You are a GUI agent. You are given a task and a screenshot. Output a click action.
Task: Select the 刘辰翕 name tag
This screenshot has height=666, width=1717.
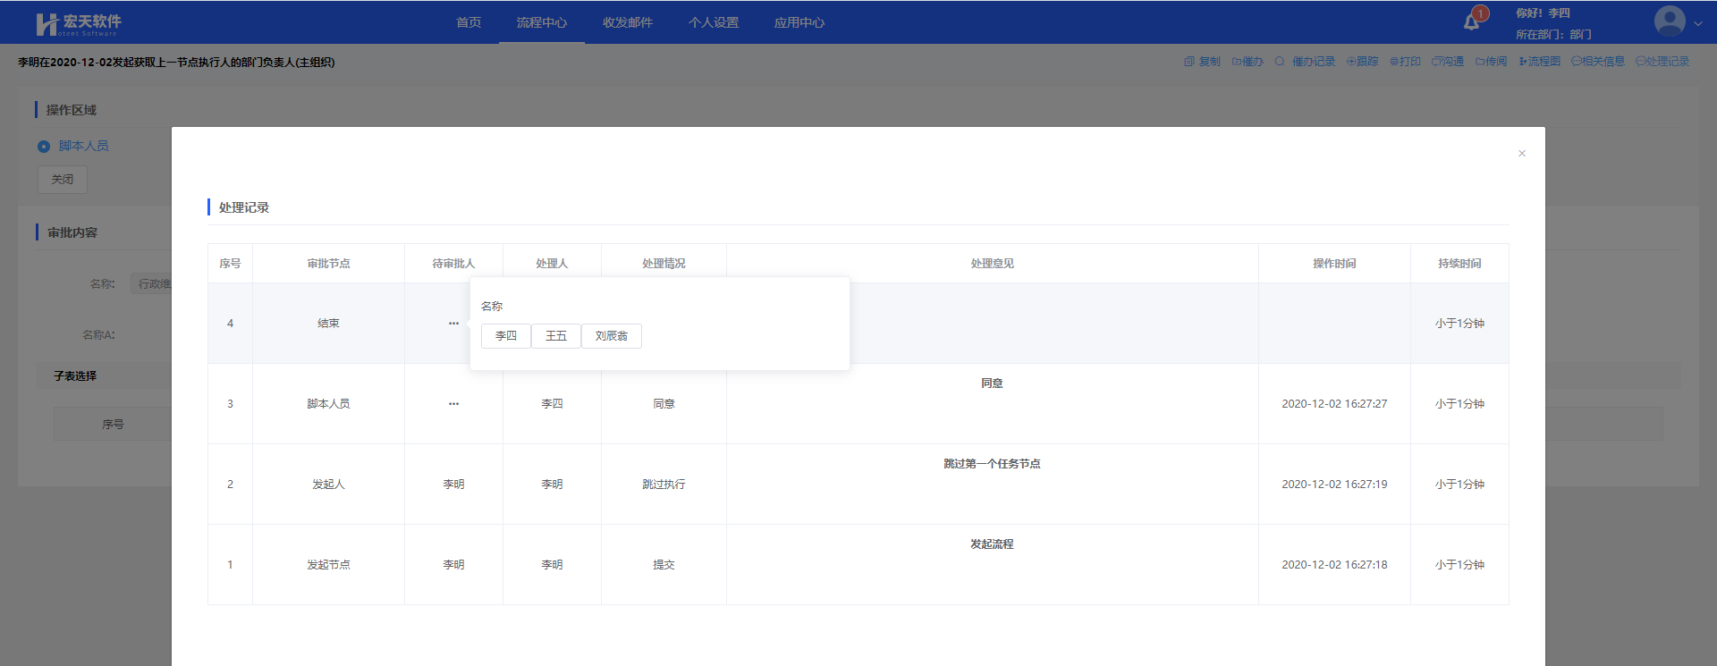(612, 336)
